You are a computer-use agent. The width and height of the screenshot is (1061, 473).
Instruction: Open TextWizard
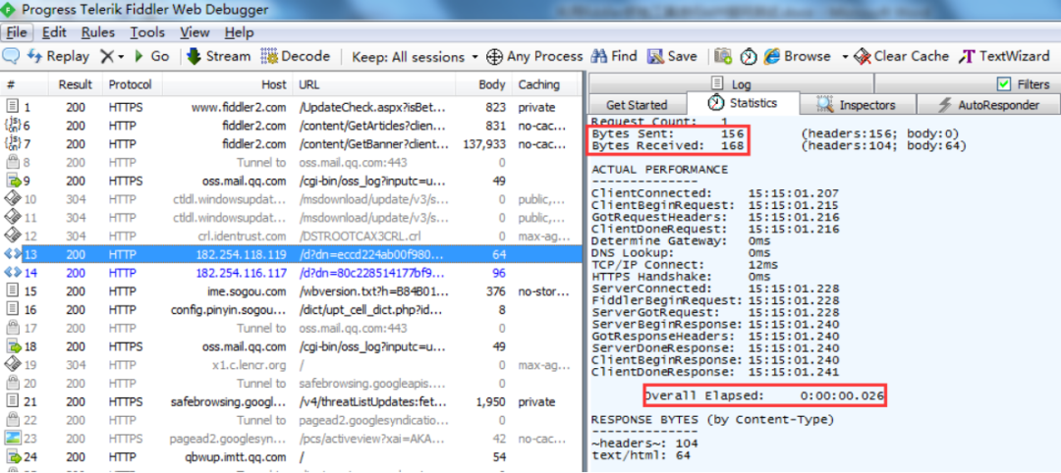[x=1004, y=56]
